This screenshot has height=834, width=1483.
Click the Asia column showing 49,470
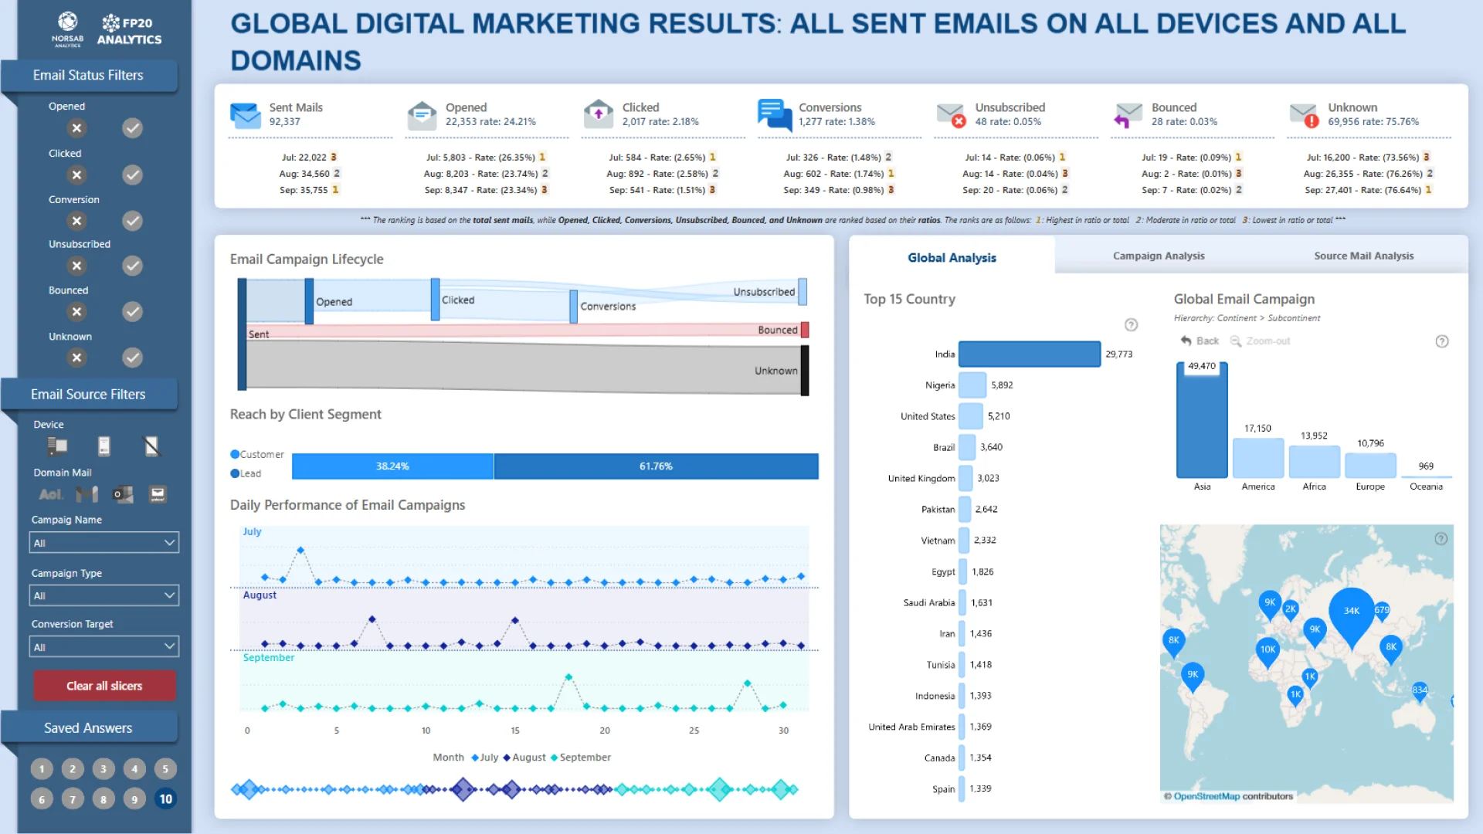1202,420
